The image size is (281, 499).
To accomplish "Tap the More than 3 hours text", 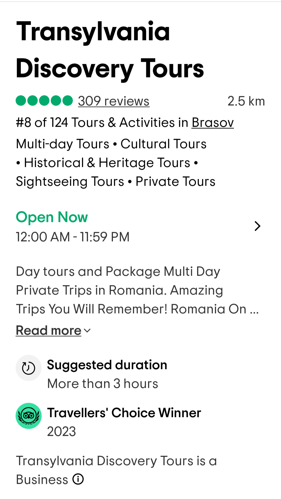I will pyautogui.click(x=103, y=384).
